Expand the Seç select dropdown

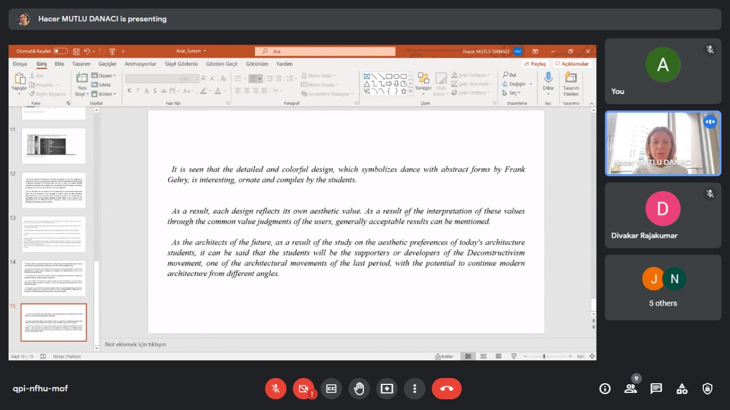510,93
